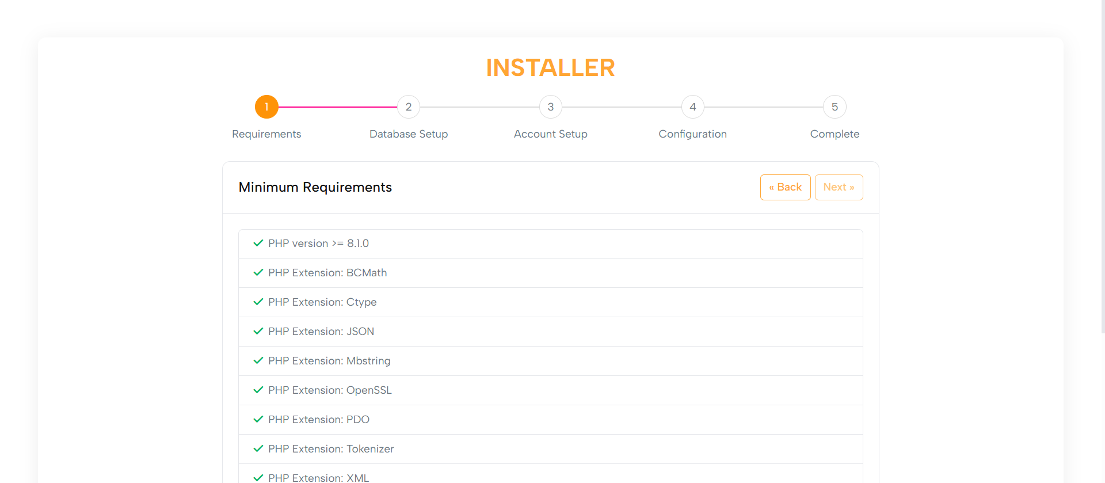
Task: Click the green checkmark beside PHP version
Action: click(258, 244)
